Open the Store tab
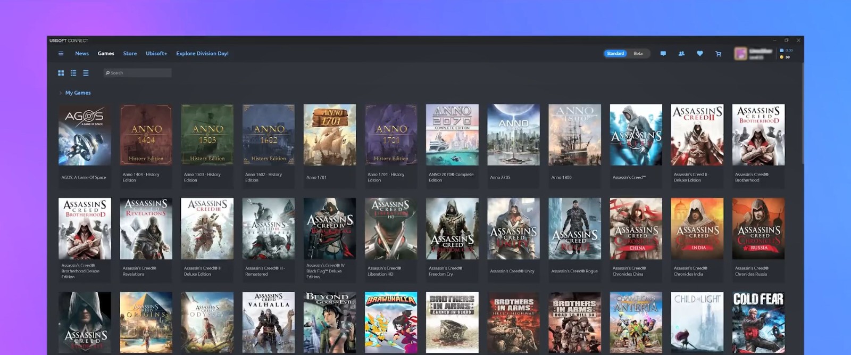 coord(130,53)
